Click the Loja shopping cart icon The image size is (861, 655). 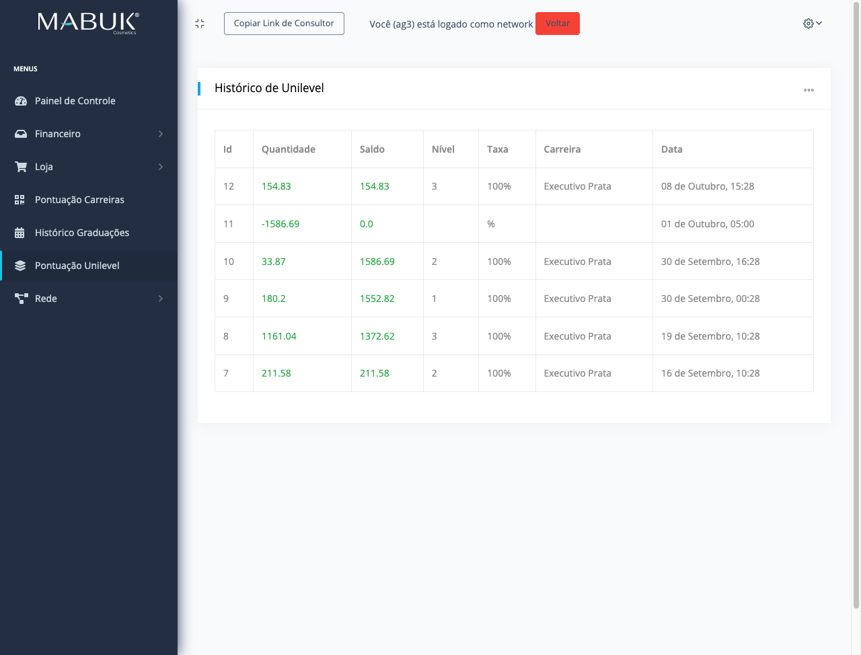coord(21,167)
